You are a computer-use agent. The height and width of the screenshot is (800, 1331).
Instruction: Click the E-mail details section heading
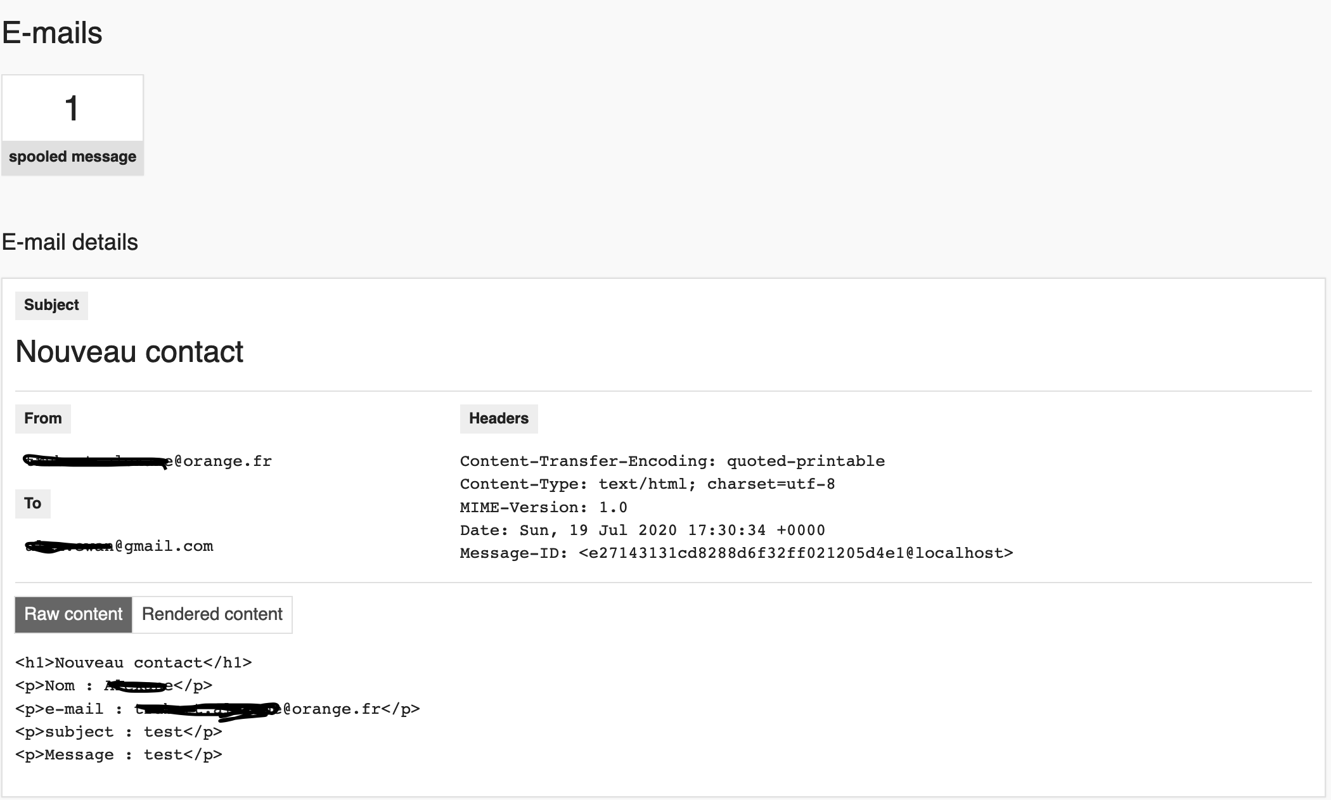tap(70, 242)
